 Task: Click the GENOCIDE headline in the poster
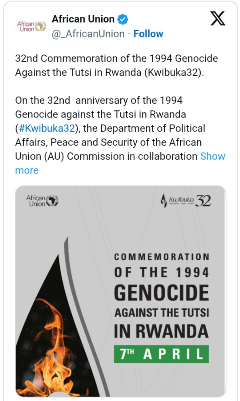[x=161, y=293]
